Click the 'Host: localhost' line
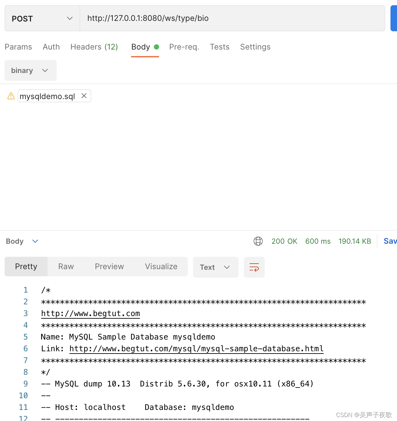The image size is (397, 421). pyautogui.click(x=138, y=407)
